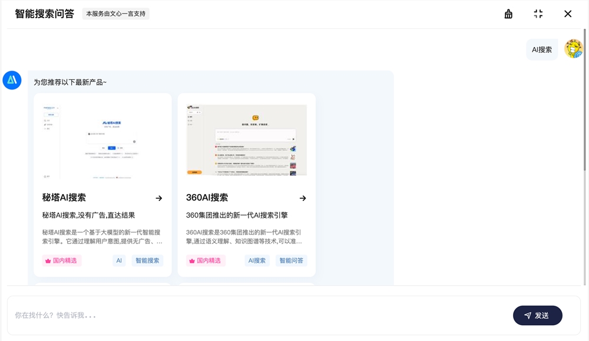The height and width of the screenshot is (341, 589).
Task: Click the AI搜索 label near the avatar
Action: click(541, 49)
